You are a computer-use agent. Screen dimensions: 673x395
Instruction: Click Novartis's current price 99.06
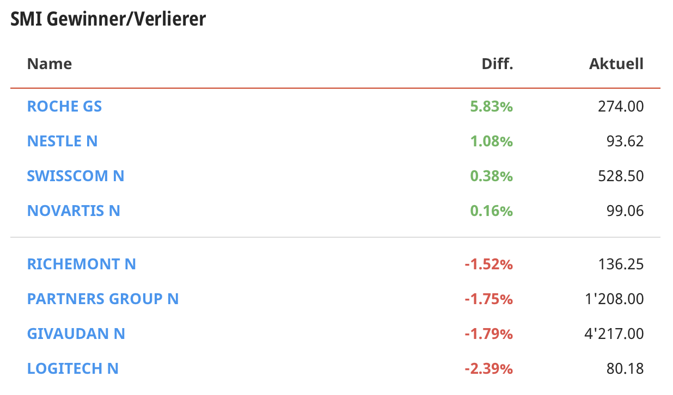(x=625, y=211)
